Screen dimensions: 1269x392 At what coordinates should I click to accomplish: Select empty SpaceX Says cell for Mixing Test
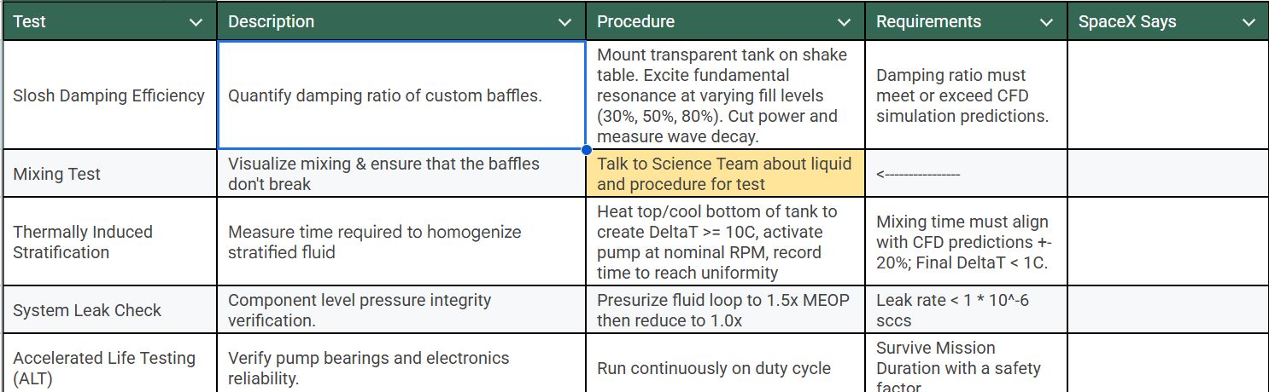[1167, 174]
